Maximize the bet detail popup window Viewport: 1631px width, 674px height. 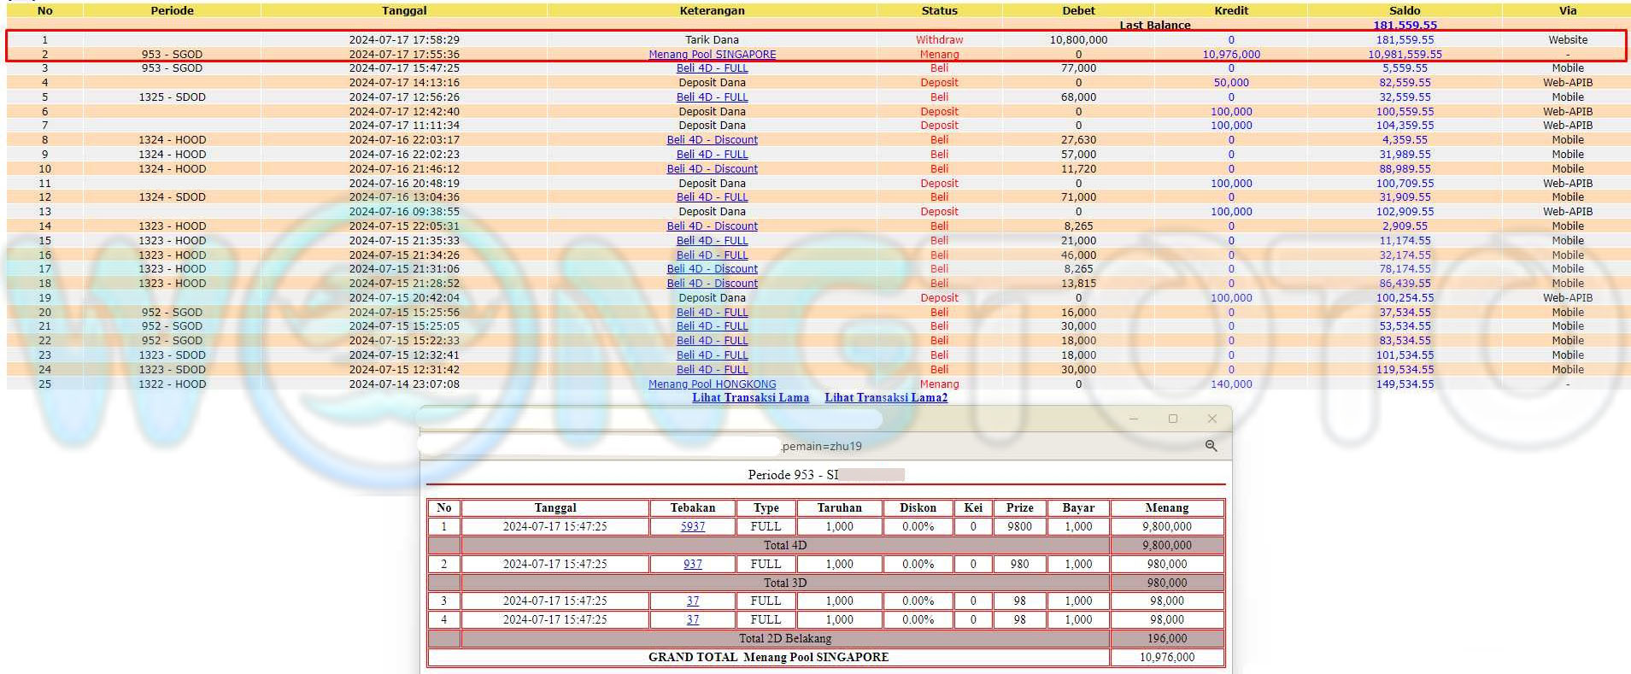coord(1172,419)
